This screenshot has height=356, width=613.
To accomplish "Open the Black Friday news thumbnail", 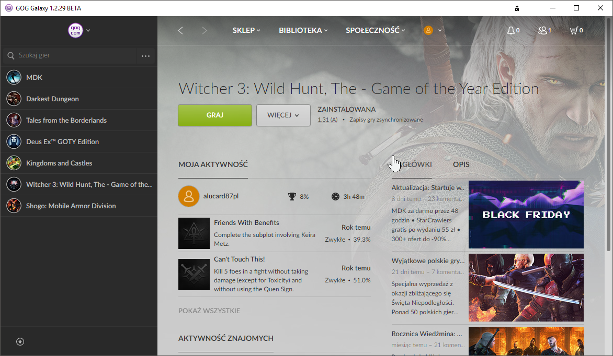I will (526, 215).
